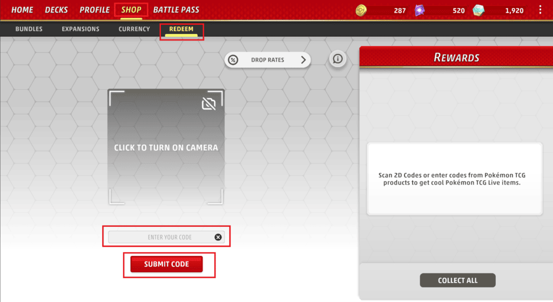Click the percent icon on Drop Rates

pos(233,60)
